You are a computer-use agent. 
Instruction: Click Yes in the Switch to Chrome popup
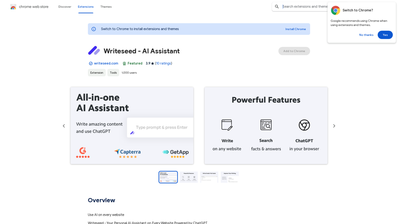click(x=385, y=35)
